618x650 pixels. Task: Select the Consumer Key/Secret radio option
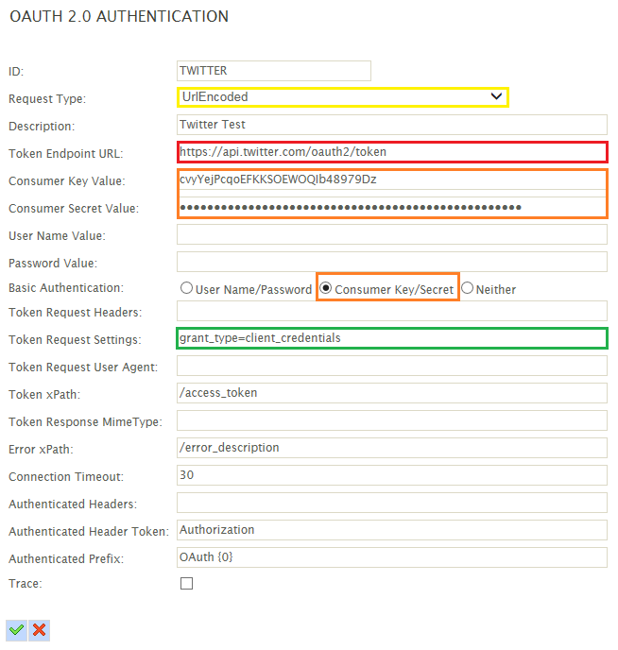pos(326,288)
